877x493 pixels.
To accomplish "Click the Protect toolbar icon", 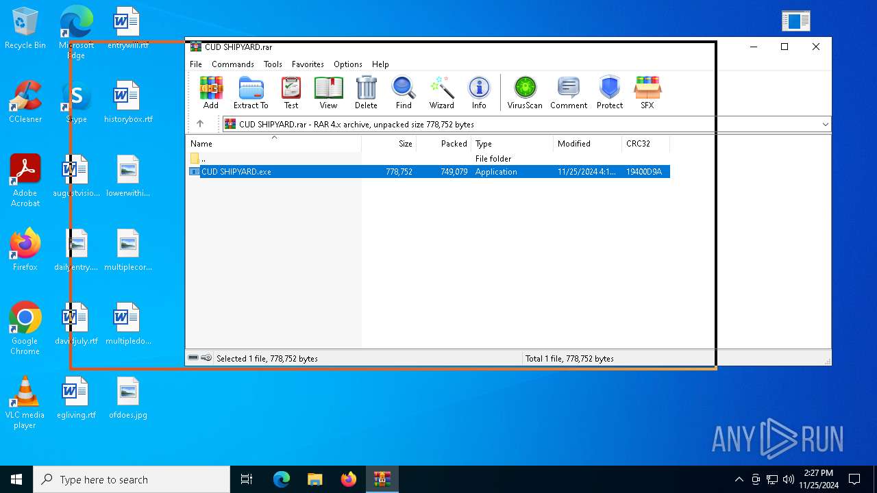I will pos(610,92).
